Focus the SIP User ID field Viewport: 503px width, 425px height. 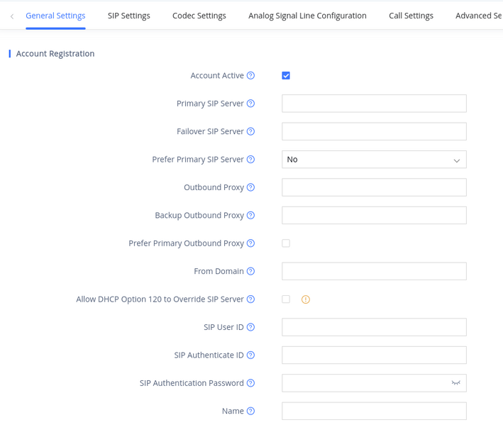374,327
